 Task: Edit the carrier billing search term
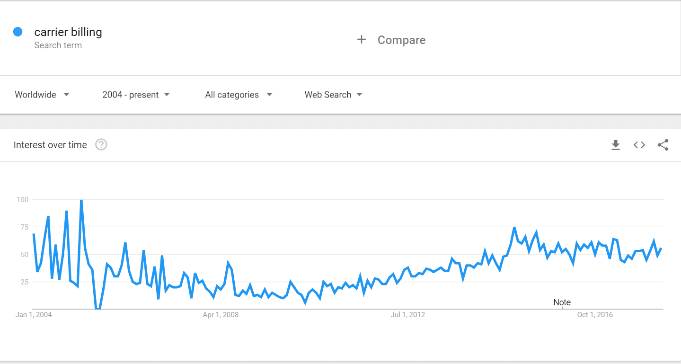click(68, 32)
